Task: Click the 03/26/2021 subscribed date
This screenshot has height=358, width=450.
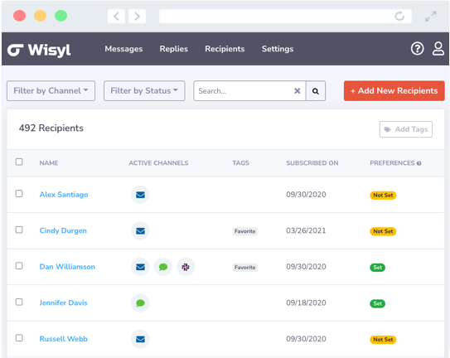Action: (x=306, y=231)
